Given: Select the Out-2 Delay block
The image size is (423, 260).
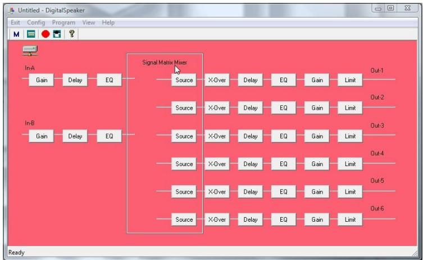Looking at the screenshot, I should 251,108.
